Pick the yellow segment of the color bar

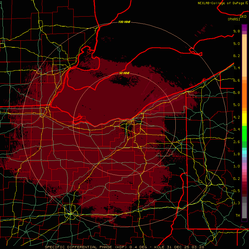pyautogui.click(x=244, y=118)
